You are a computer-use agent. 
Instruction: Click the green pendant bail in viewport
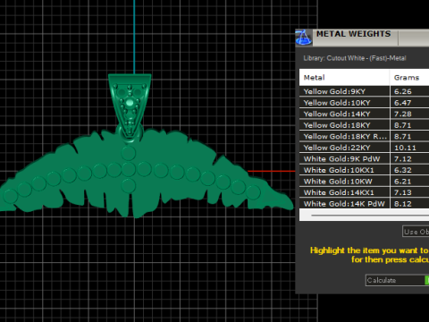click(x=130, y=106)
